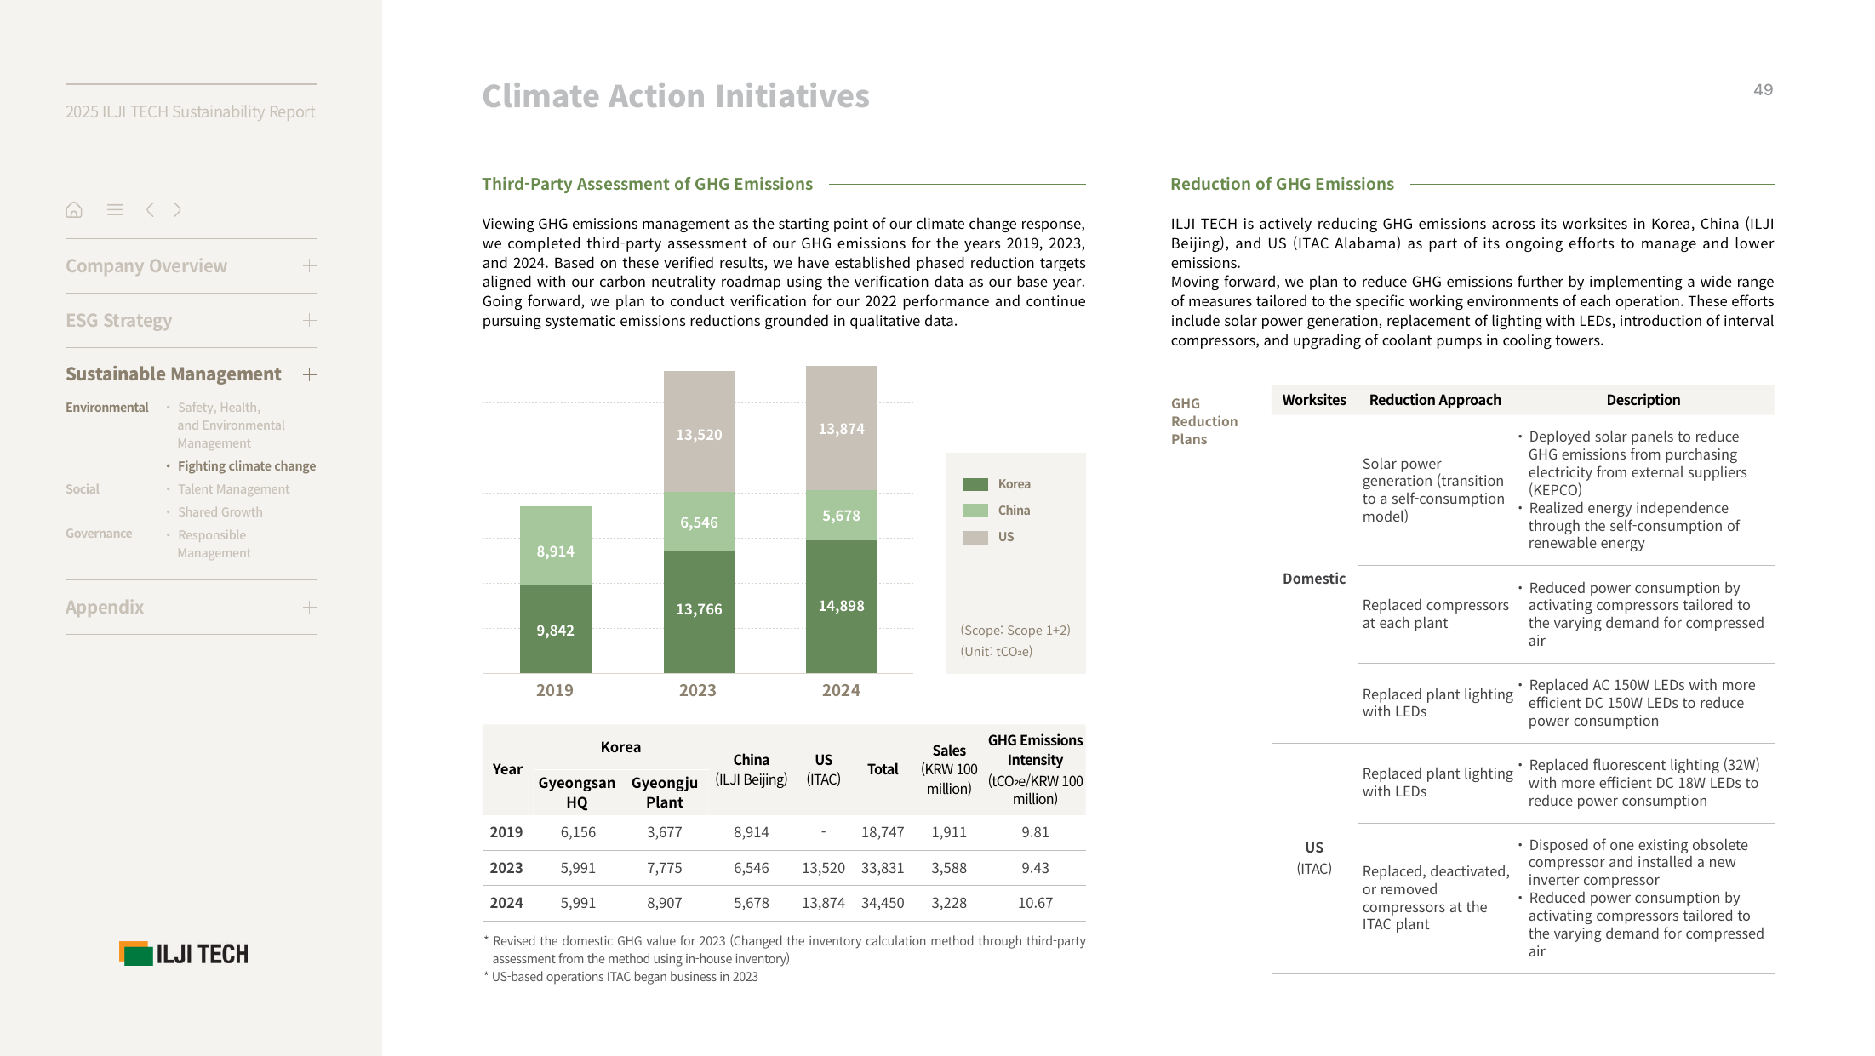This screenshot has width=1875, height=1056.
Task: Open ESG Strategy menu entry
Action: (119, 320)
